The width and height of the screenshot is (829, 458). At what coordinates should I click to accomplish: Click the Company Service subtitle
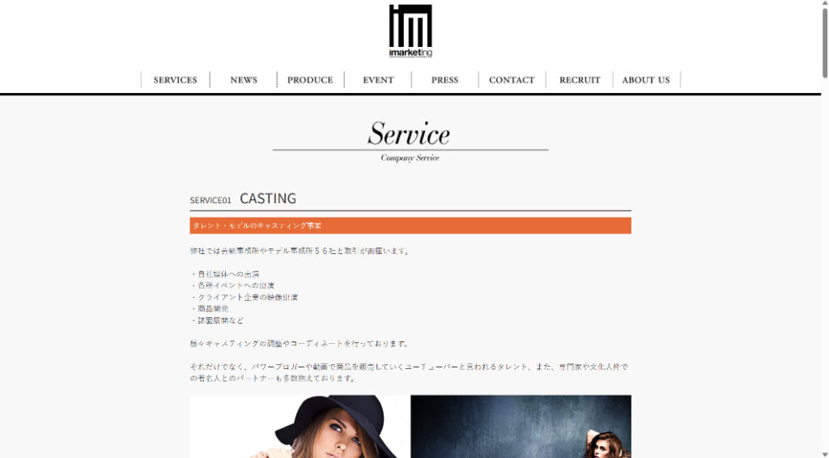coord(410,158)
